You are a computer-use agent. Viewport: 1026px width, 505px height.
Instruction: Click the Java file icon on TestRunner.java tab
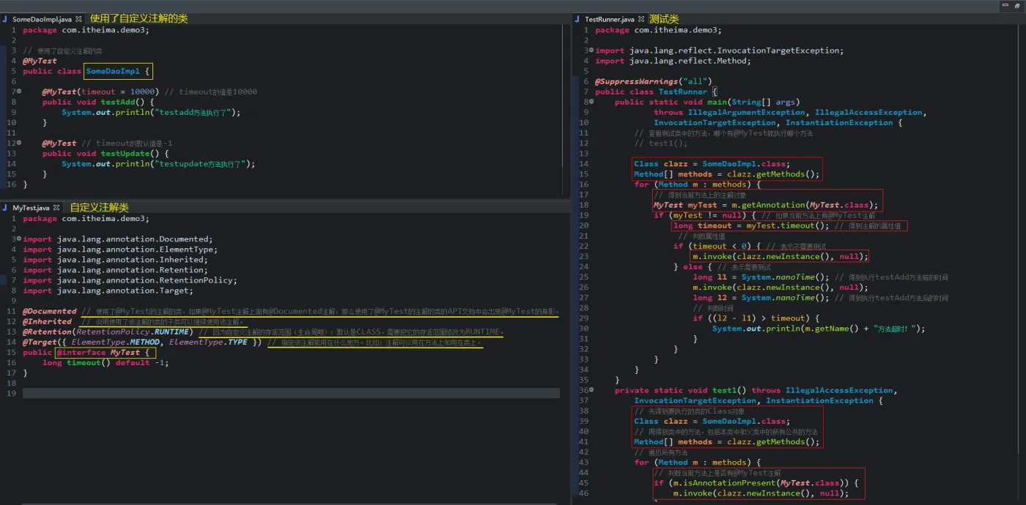click(577, 19)
